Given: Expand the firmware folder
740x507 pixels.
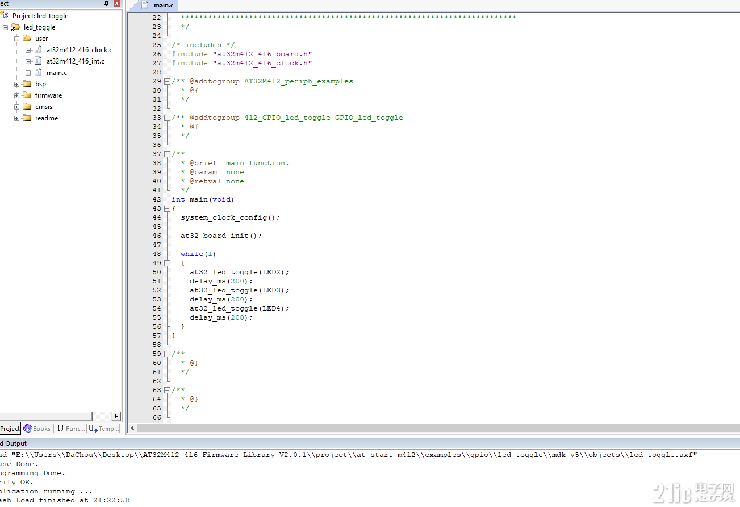Looking at the screenshot, I should click(x=17, y=95).
